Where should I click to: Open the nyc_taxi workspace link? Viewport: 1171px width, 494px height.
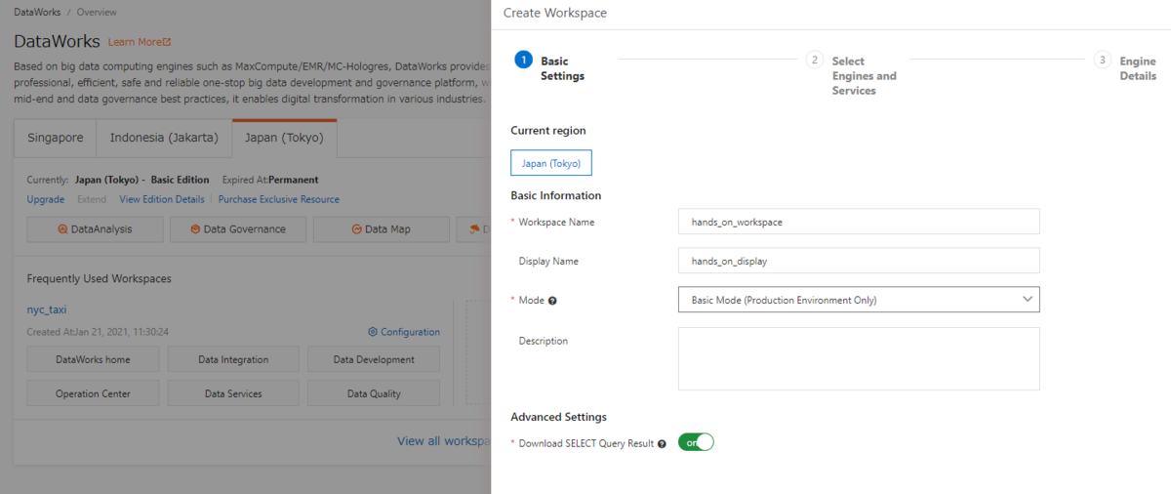click(x=47, y=309)
